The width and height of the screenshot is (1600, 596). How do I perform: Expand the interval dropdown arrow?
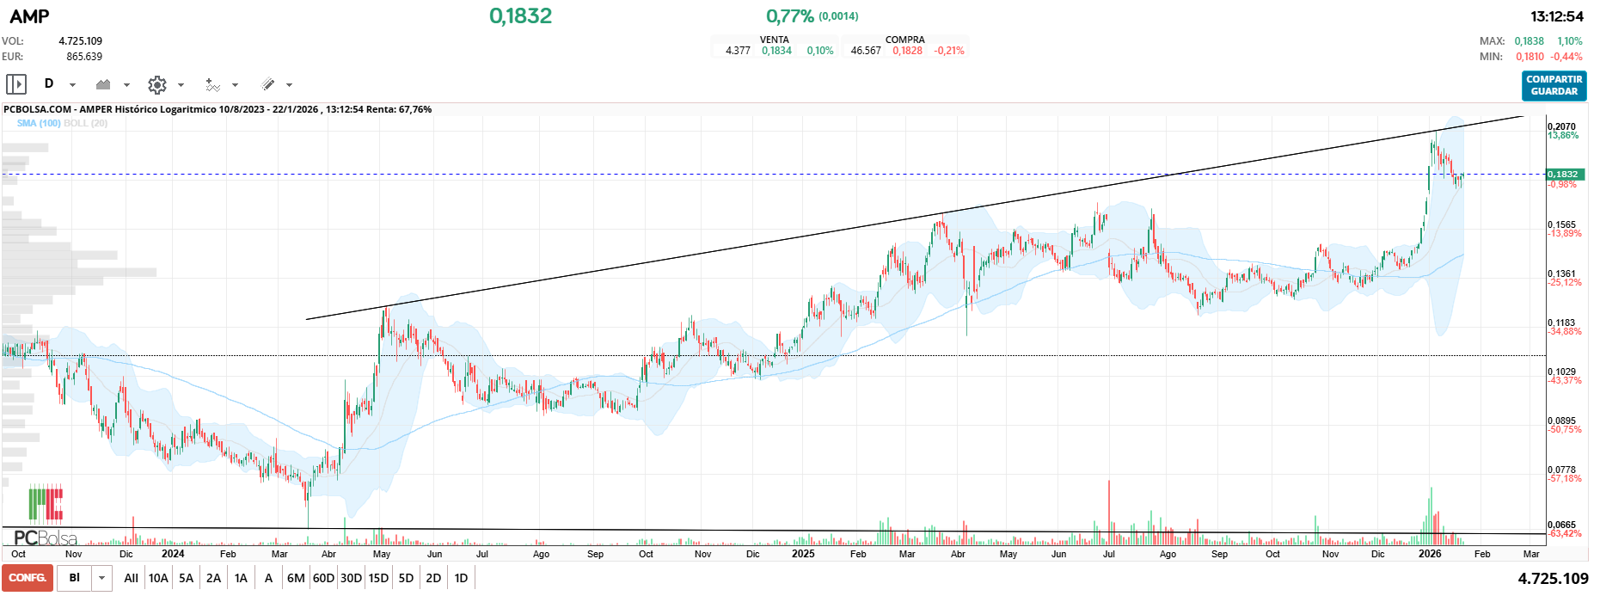coord(72,85)
